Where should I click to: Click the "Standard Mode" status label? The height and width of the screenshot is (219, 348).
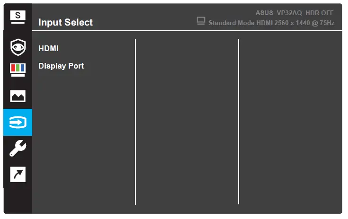(230, 23)
